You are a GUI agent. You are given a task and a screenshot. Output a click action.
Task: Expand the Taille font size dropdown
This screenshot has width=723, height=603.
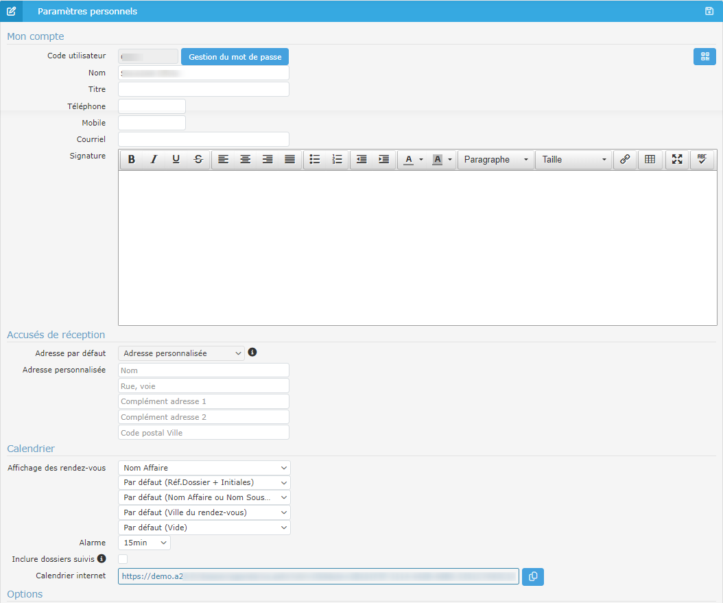573,159
